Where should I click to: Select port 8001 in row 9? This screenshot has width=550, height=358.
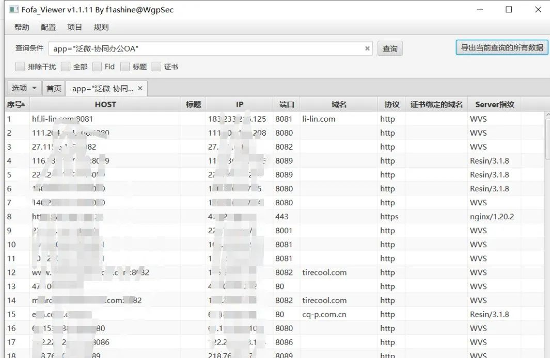[x=284, y=231]
